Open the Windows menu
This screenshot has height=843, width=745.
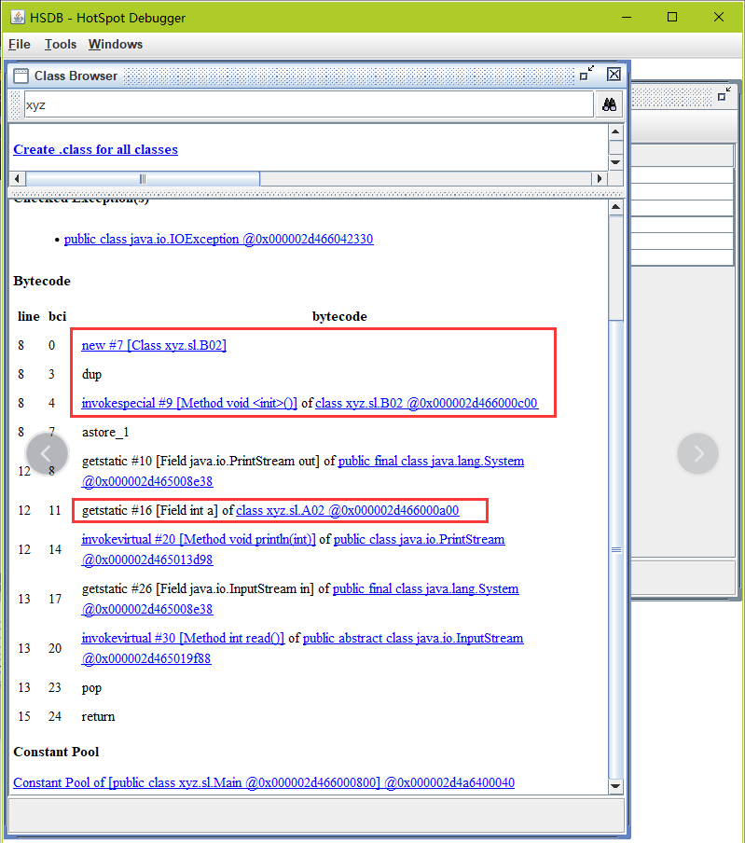point(116,44)
